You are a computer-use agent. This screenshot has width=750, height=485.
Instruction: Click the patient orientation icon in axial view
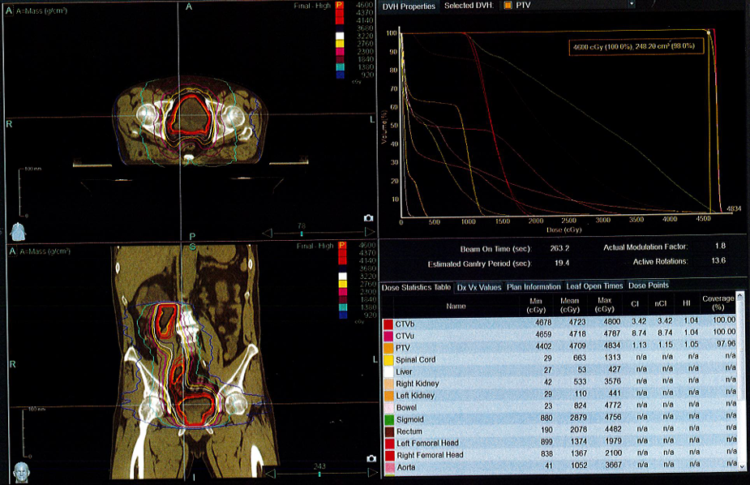(x=17, y=230)
